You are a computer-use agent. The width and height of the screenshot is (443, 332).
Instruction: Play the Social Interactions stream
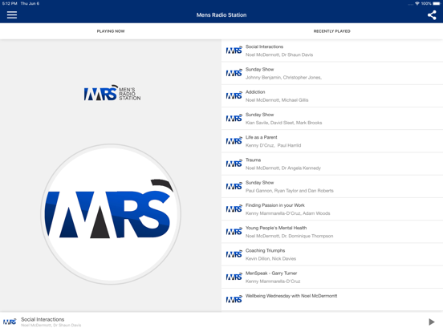(x=431, y=322)
